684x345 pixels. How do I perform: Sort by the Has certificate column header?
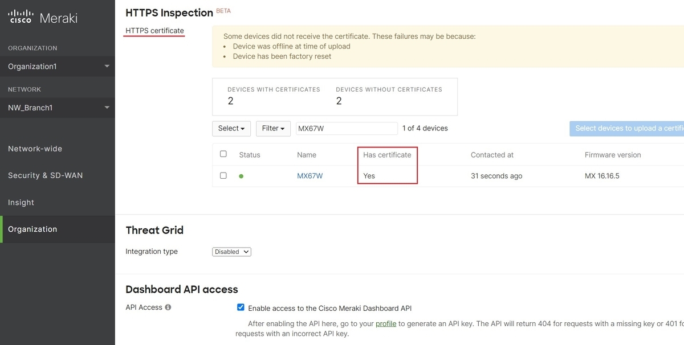coord(387,155)
